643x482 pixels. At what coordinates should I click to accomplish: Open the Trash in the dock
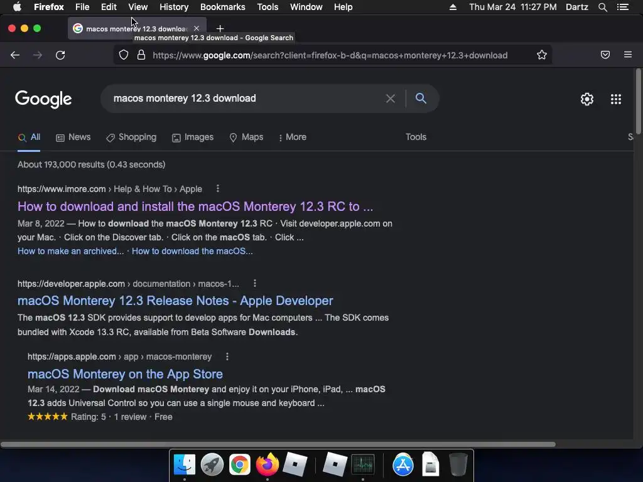coord(458,464)
